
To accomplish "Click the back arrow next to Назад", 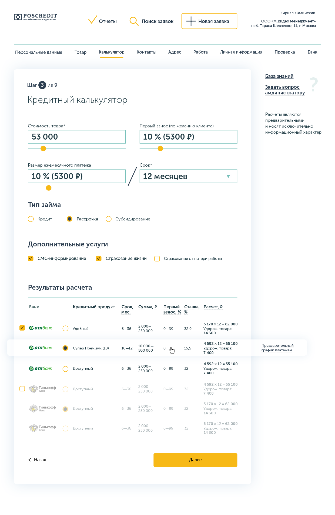I will tap(30, 460).
